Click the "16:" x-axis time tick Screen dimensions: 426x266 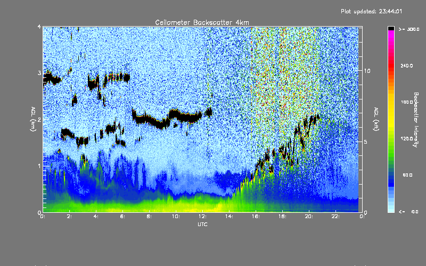(256, 217)
